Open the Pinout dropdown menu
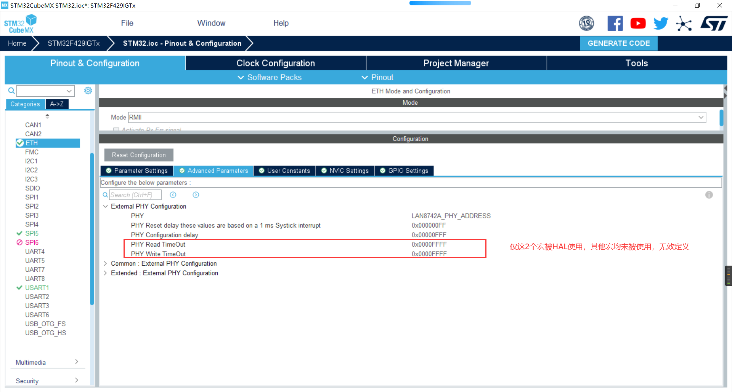The height and width of the screenshot is (392, 732). pos(377,77)
